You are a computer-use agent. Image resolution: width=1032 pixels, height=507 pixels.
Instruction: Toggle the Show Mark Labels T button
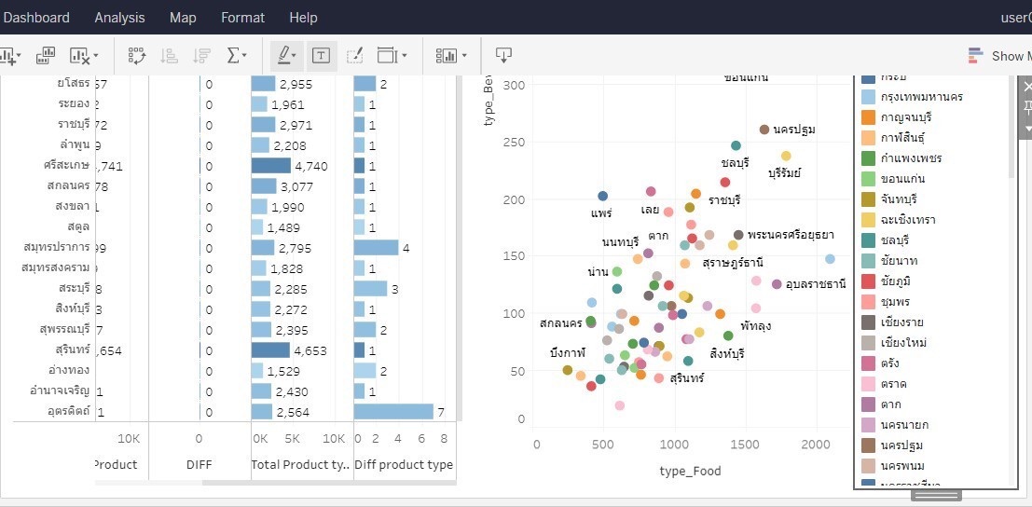tap(321, 56)
